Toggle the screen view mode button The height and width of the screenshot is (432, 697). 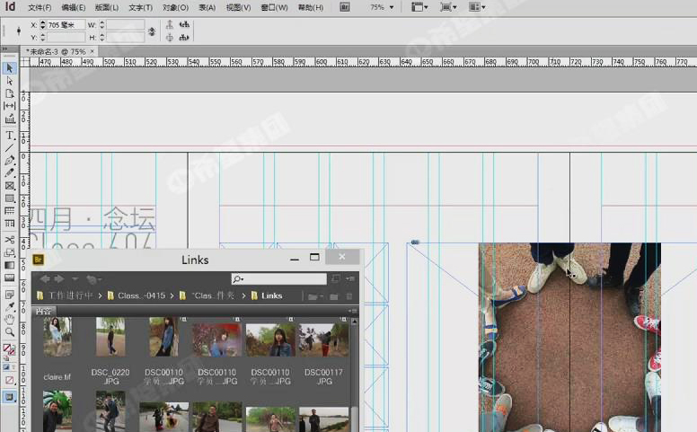pos(10,396)
